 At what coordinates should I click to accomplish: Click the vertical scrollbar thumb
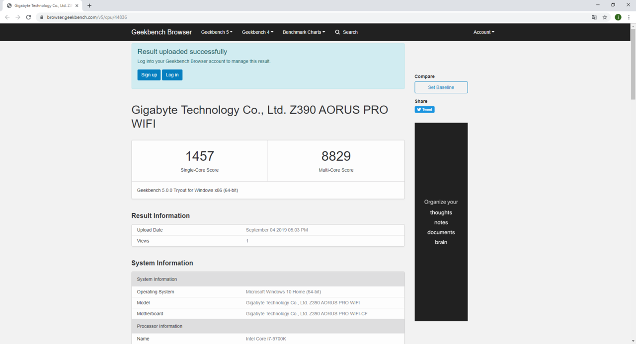(633, 65)
